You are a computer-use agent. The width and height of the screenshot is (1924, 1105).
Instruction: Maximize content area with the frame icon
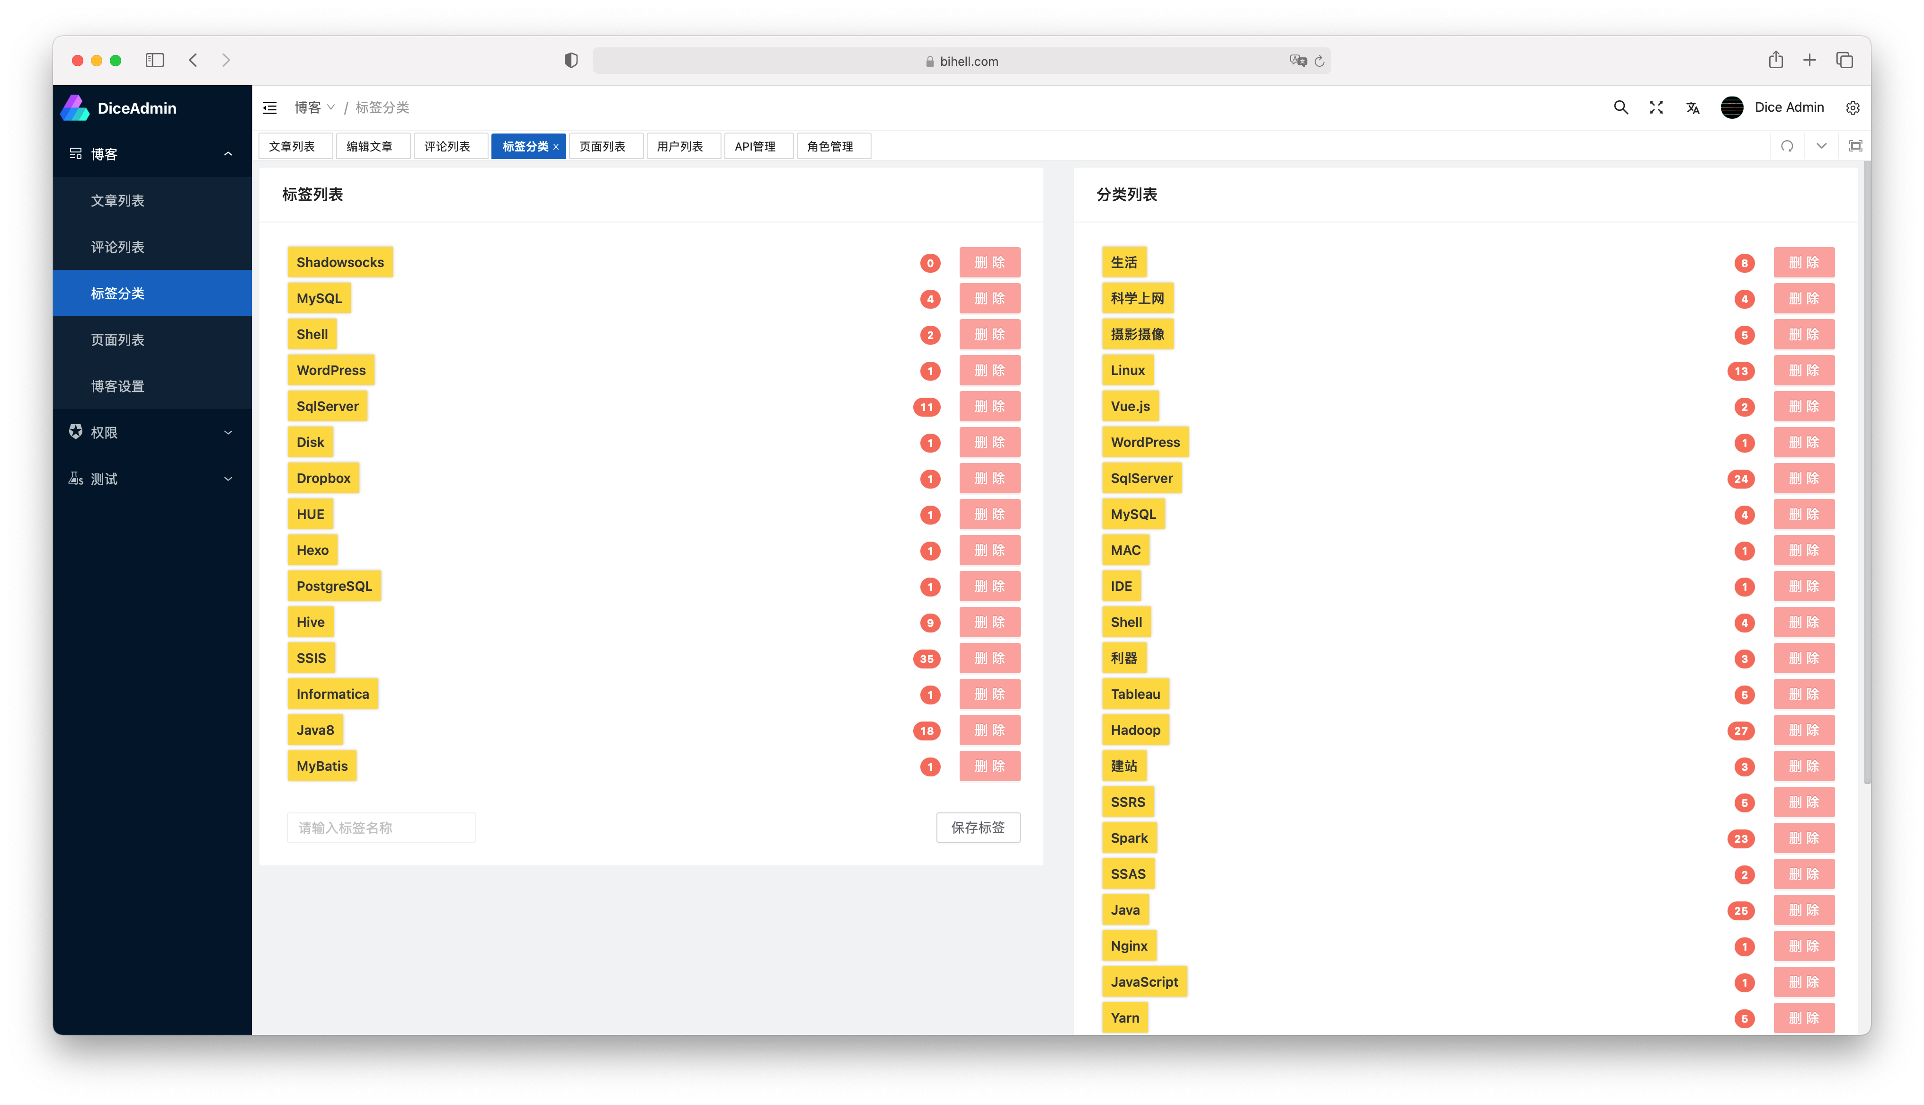coord(1856,146)
